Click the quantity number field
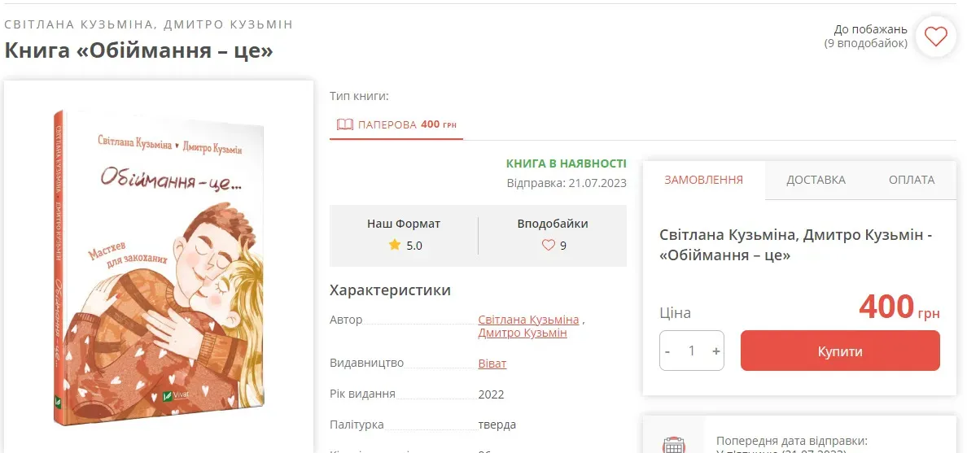The image size is (980, 453). [692, 351]
